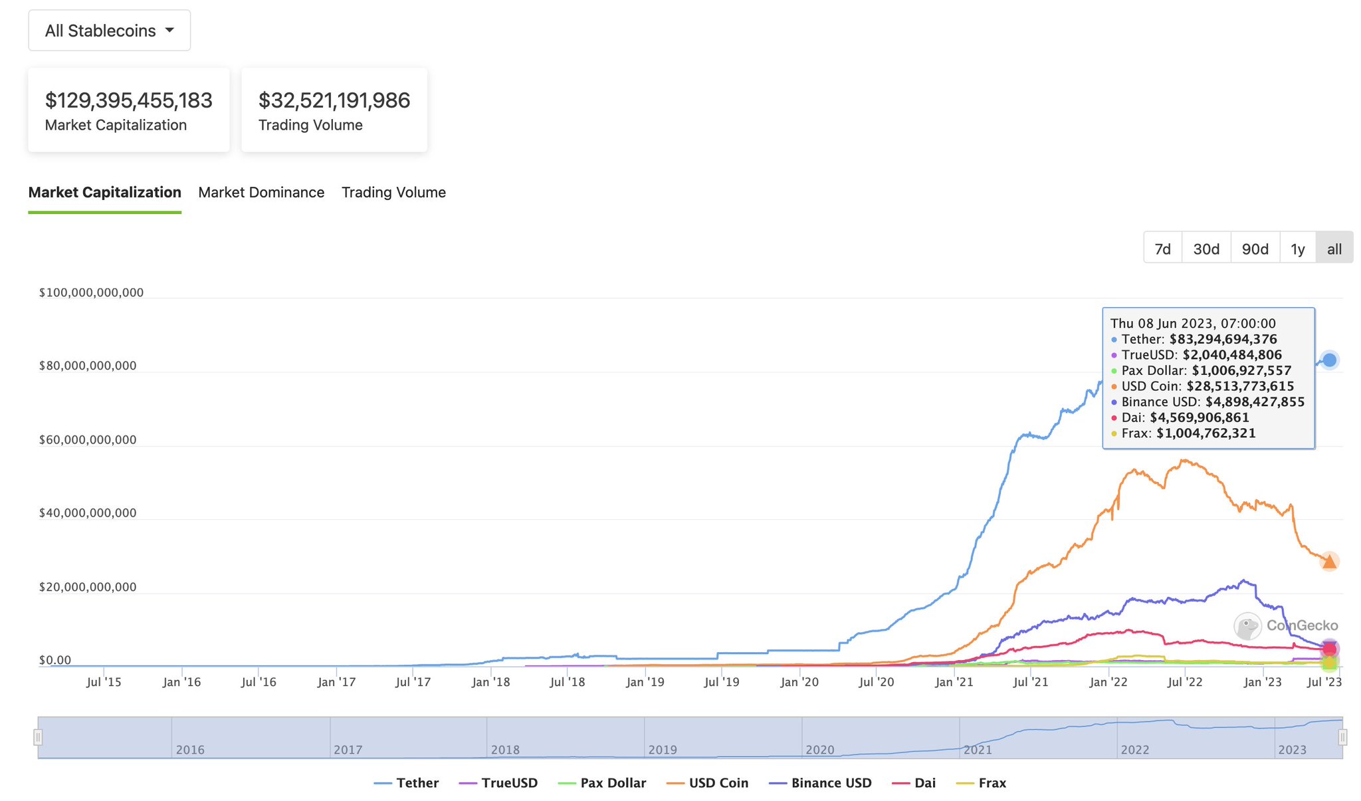Open the All Stablecoins dropdown
The height and width of the screenshot is (801, 1361).
click(110, 31)
